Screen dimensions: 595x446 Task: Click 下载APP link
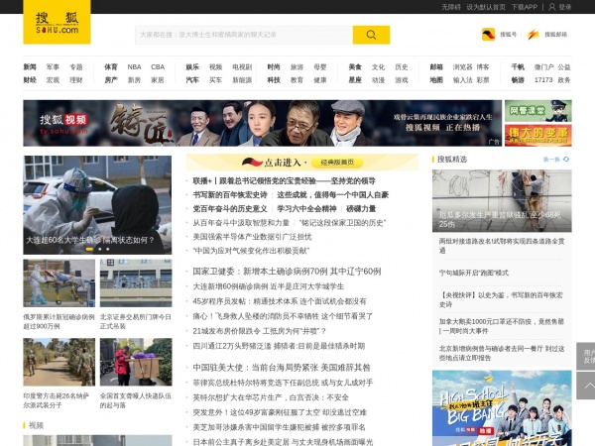525,7
